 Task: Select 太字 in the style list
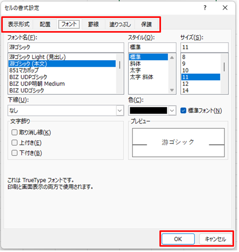pos(136,71)
